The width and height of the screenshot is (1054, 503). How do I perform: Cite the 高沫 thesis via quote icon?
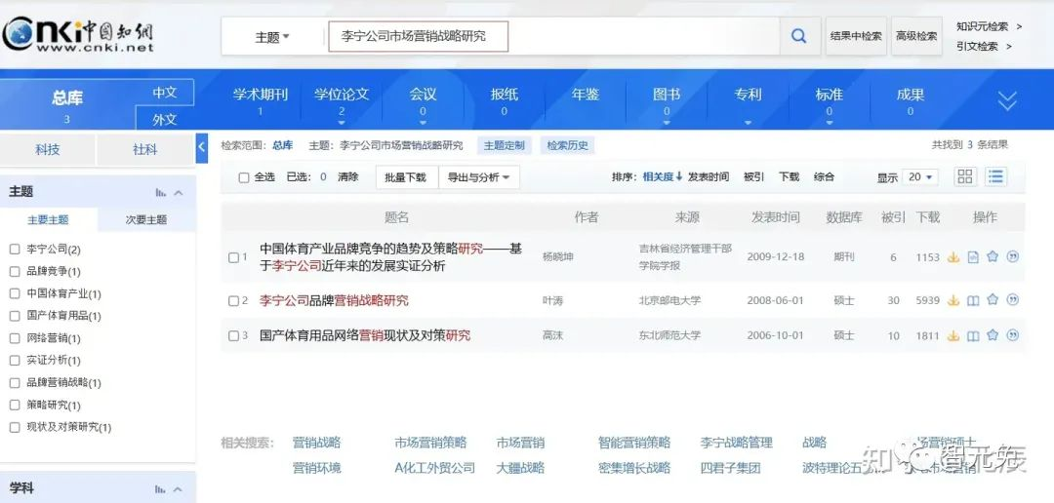[1012, 335]
